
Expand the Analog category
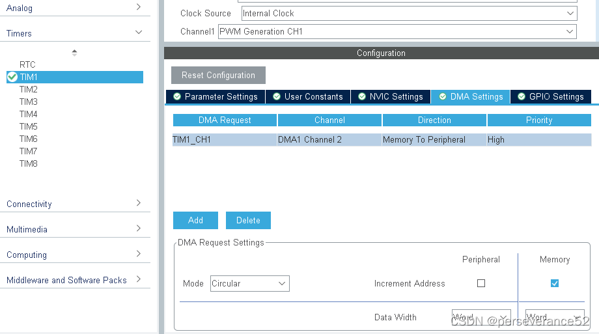pos(139,7)
